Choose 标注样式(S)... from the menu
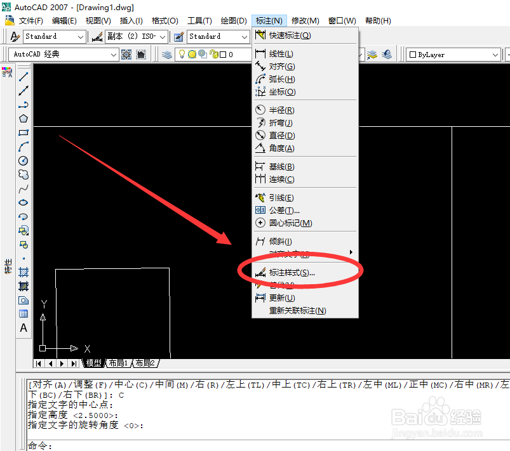The width and height of the screenshot is (510, 451). tap(305, 273)
